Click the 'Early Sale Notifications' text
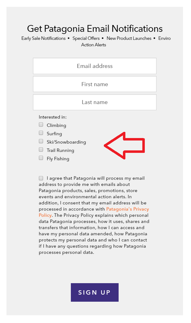The image size is (191, 323). [43, 38]
